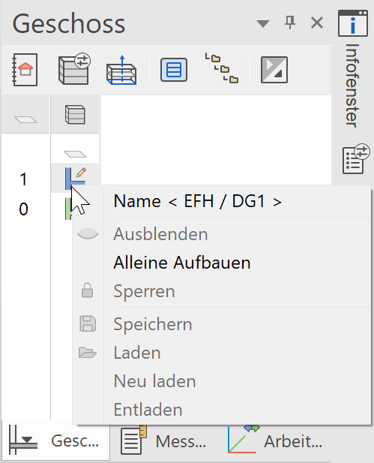
Task: Pin the Geschoss panel
Action: pyautogui.click(x=290, y=23)
